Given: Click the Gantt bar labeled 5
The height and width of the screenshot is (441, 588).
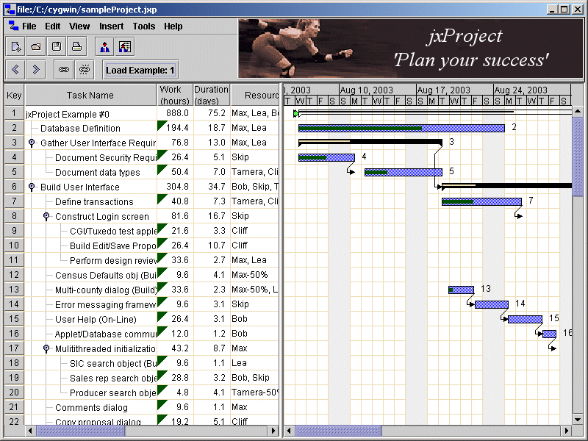Looking at the screenshot, I should tap(404, 172).
